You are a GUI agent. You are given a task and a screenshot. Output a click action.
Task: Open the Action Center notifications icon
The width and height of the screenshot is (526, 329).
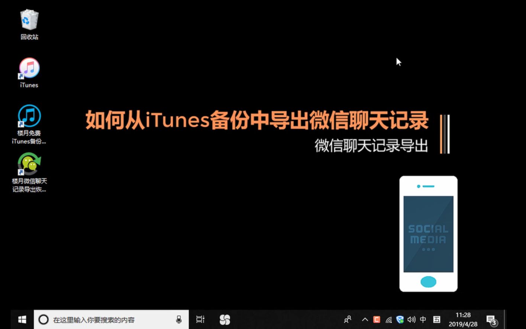coord(492,320)
